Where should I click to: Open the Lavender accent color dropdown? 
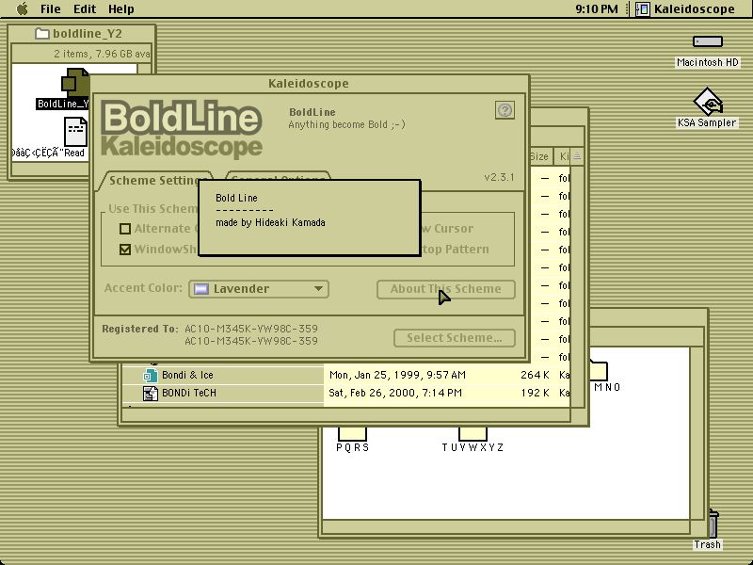(x=259, y=289)
